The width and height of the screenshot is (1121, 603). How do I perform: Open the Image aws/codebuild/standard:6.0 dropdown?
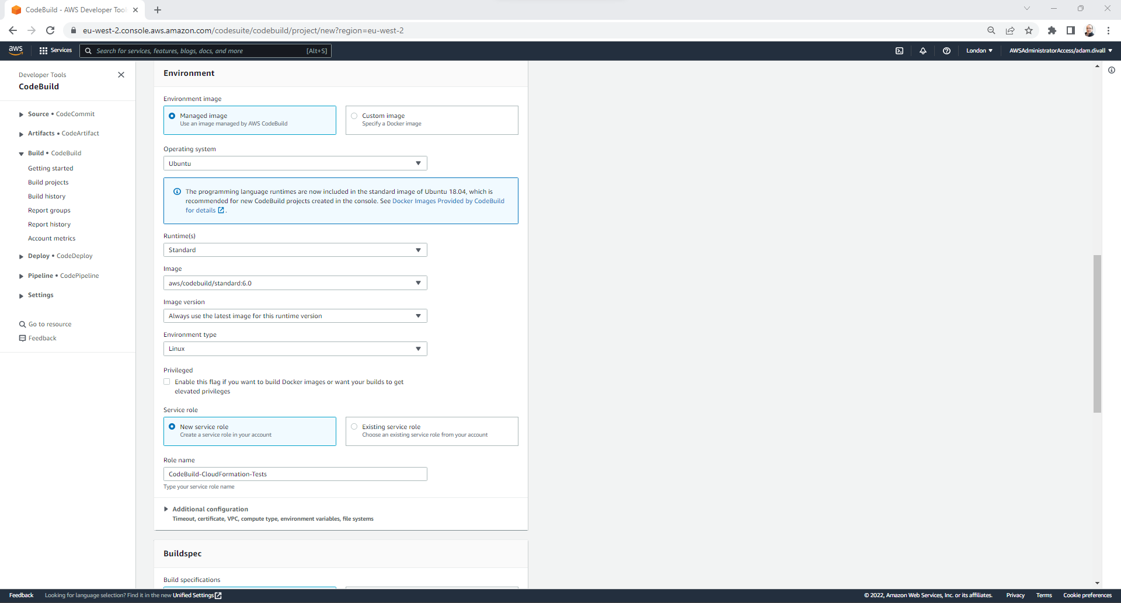click(295, 283)
